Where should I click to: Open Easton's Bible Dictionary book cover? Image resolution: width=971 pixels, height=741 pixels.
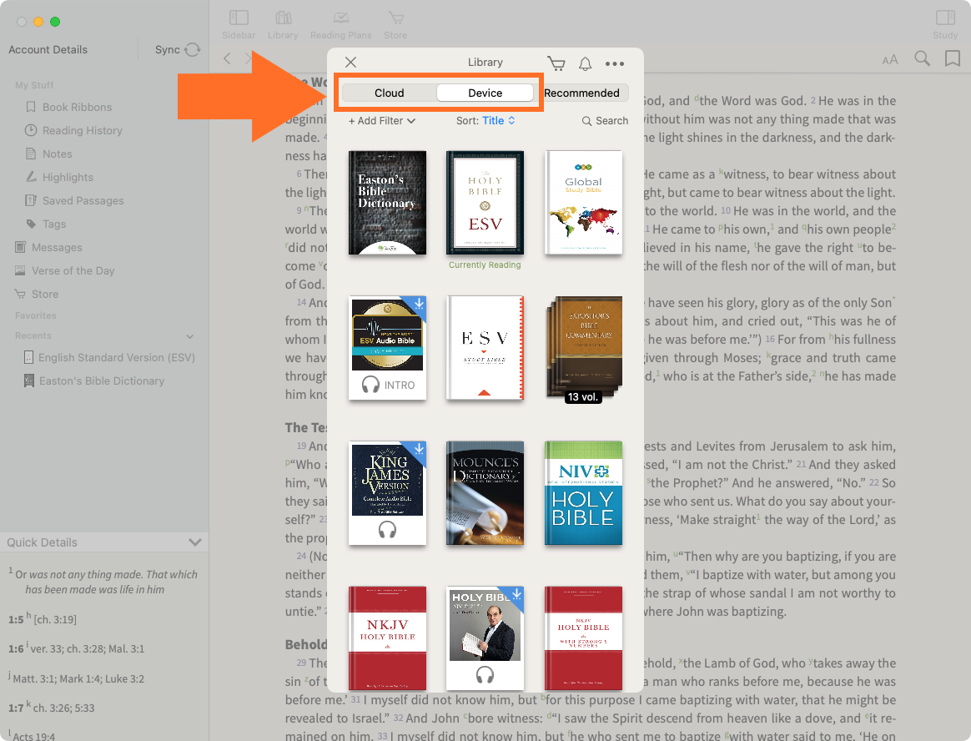click(387, 203)
